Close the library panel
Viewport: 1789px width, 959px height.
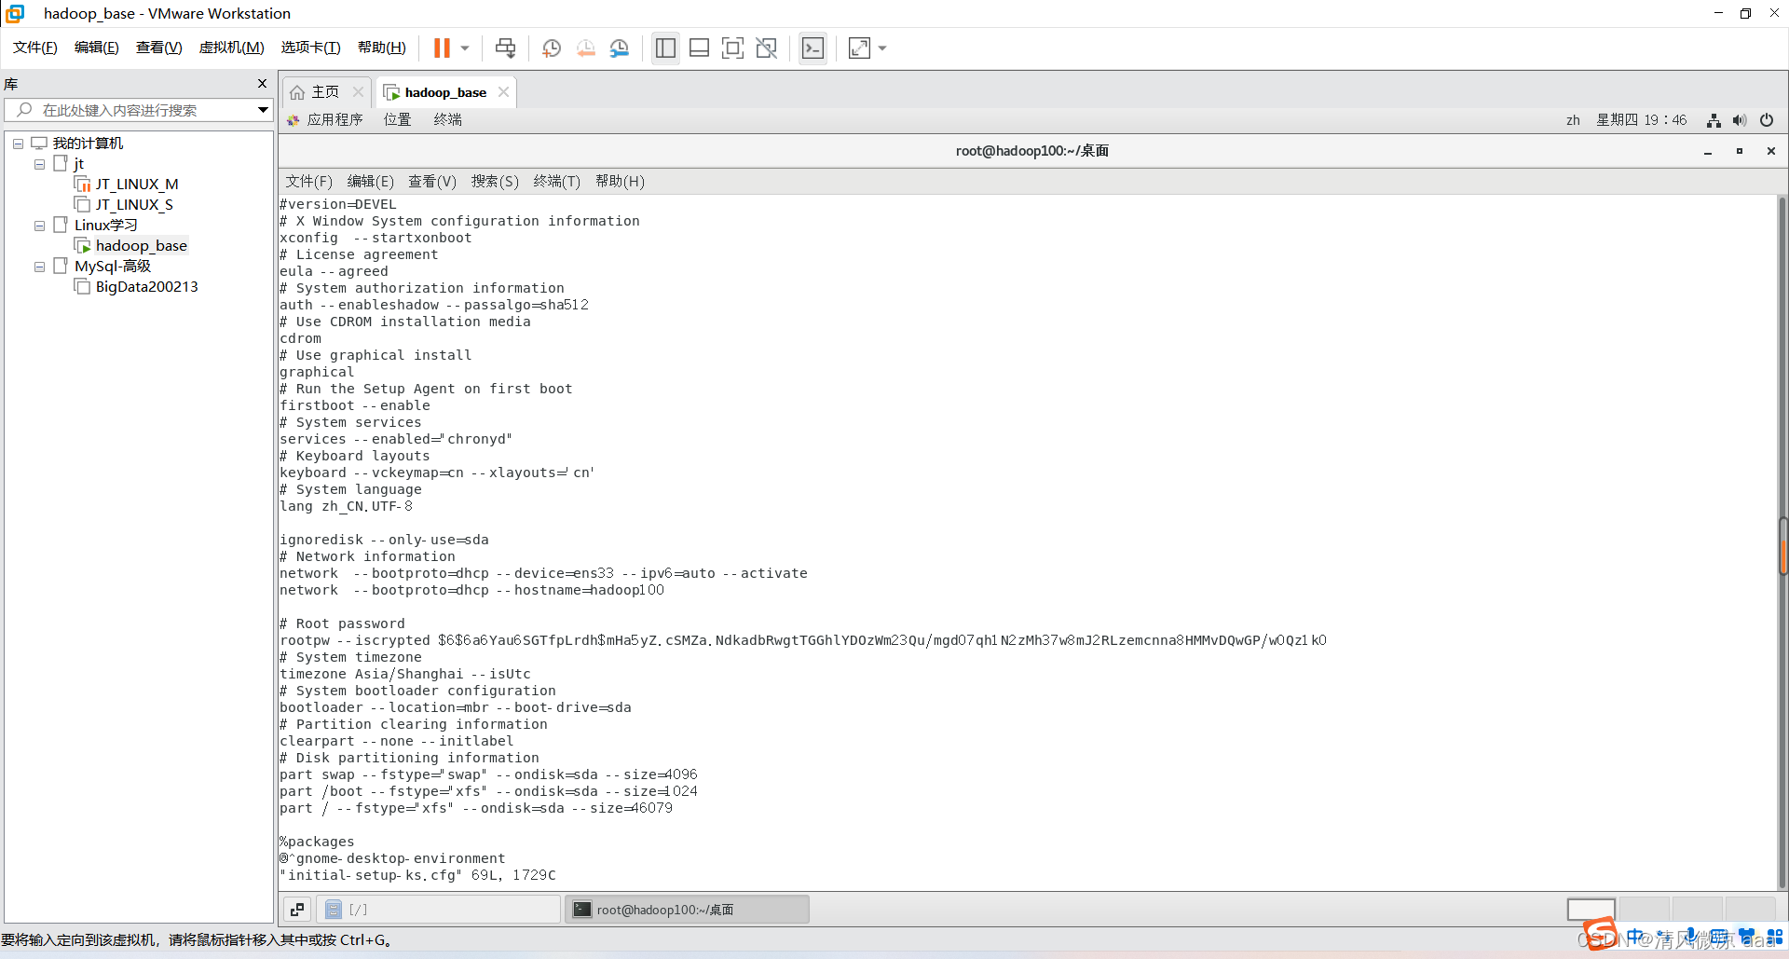[262, 84]
